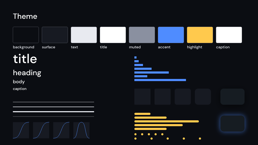Click the "caption" typography sample under body

20,89
